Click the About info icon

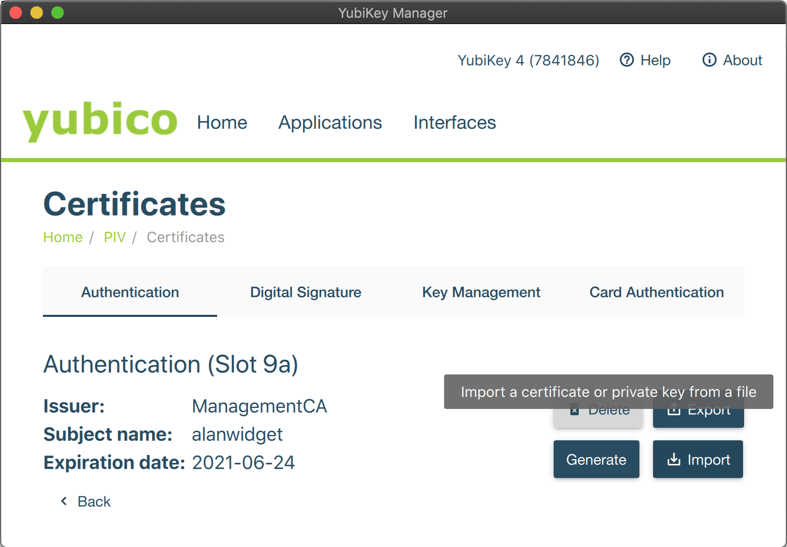(709, 60)
